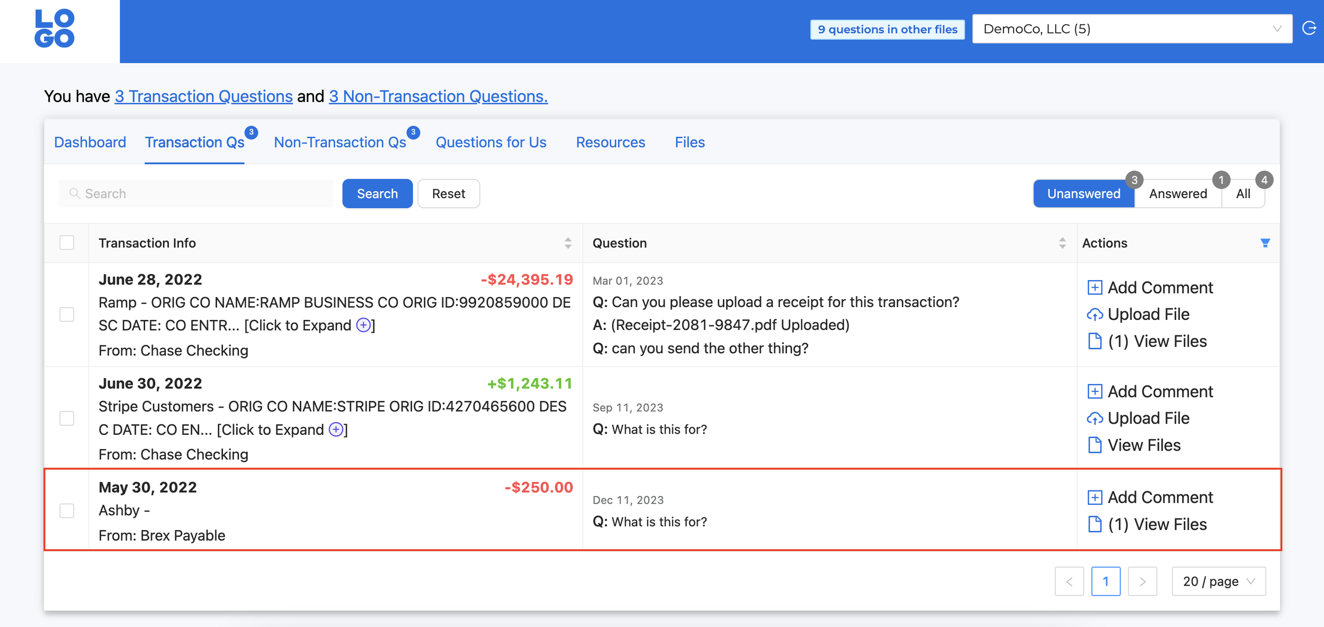The height and width of the screenshot is (627, 1324).
Task: Open View Files for the Ashby transaction
Action: [1157, 524]
